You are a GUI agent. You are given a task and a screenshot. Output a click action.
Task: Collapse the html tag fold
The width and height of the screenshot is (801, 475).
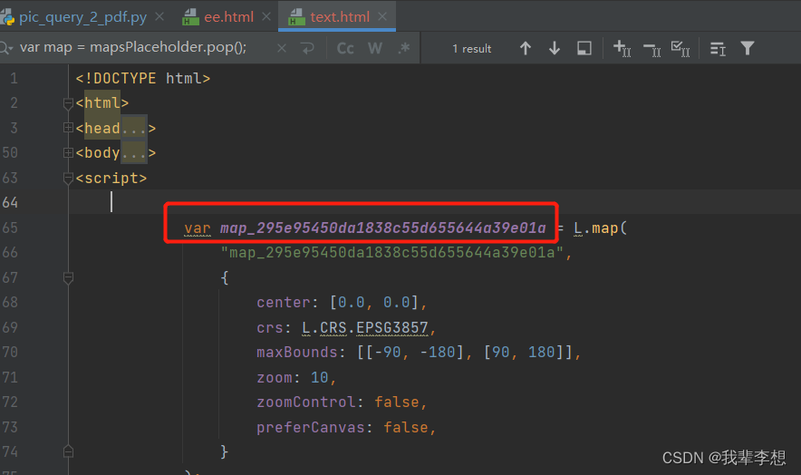tap(68, 104)
